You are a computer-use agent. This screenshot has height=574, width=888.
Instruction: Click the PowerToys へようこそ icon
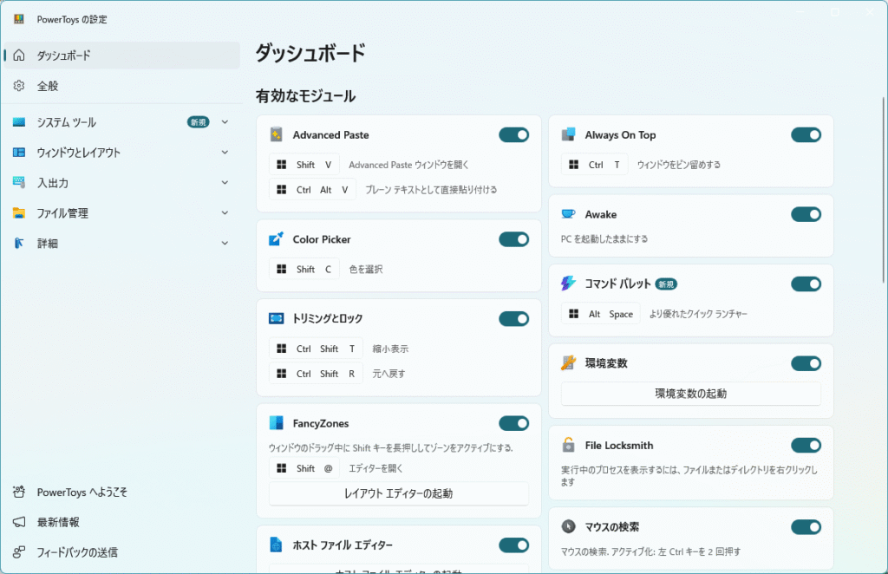pos(19,492)
